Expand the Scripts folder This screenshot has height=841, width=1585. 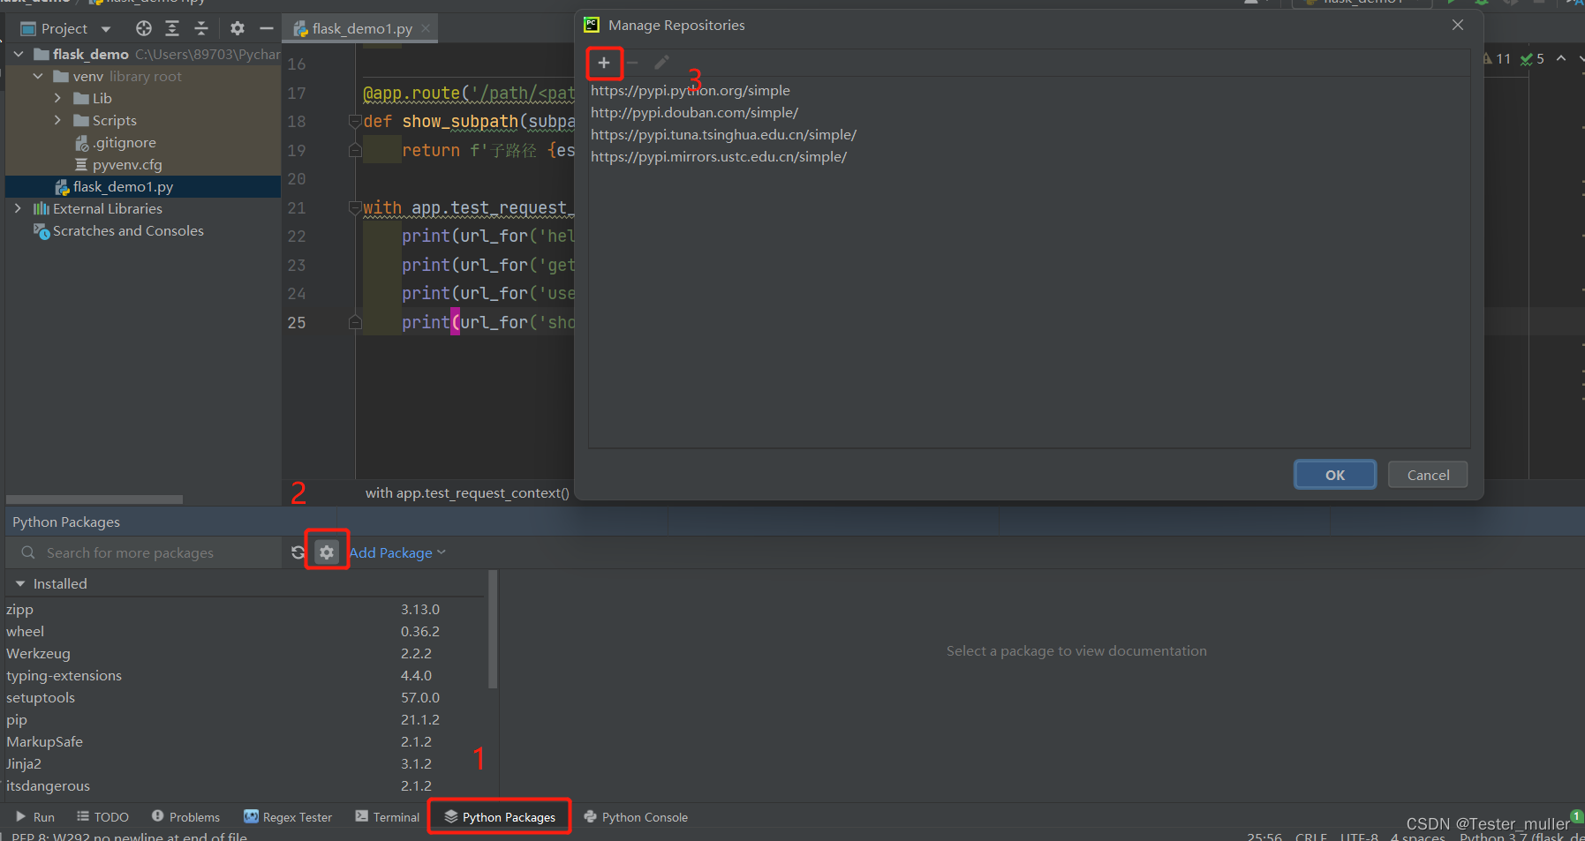[58, 120]
